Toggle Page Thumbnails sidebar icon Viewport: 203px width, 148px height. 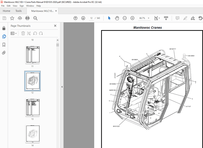pyautogui.click(x=4, y=36)
